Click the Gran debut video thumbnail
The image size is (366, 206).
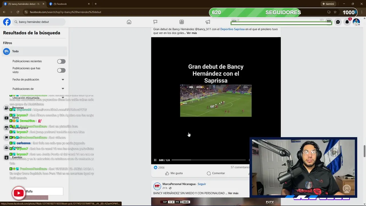point(216,101)
